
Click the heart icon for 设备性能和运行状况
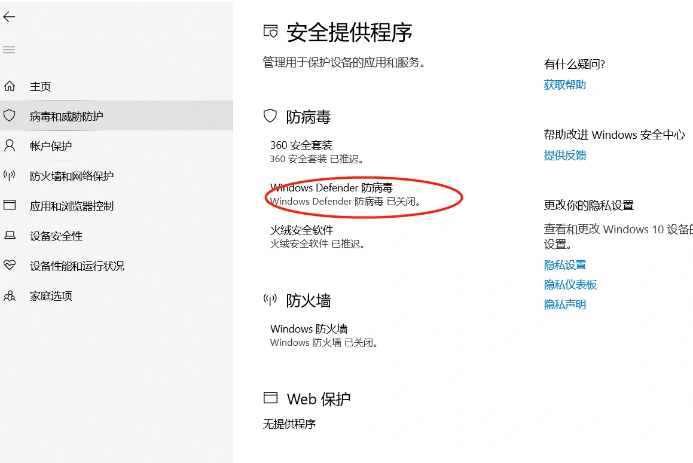(x=9, y=266)
